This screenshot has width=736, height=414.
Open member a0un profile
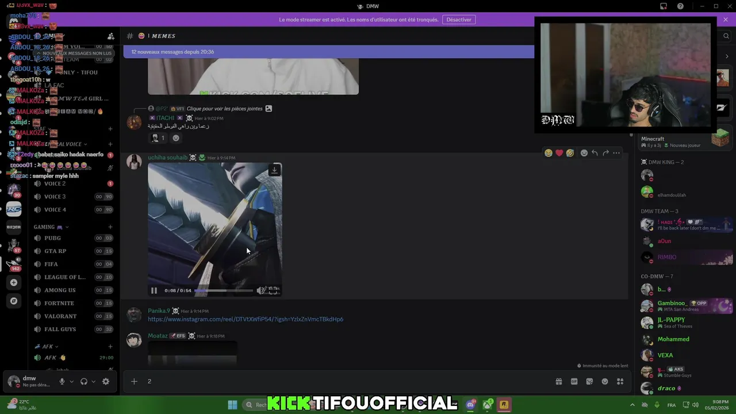point(686,241)
